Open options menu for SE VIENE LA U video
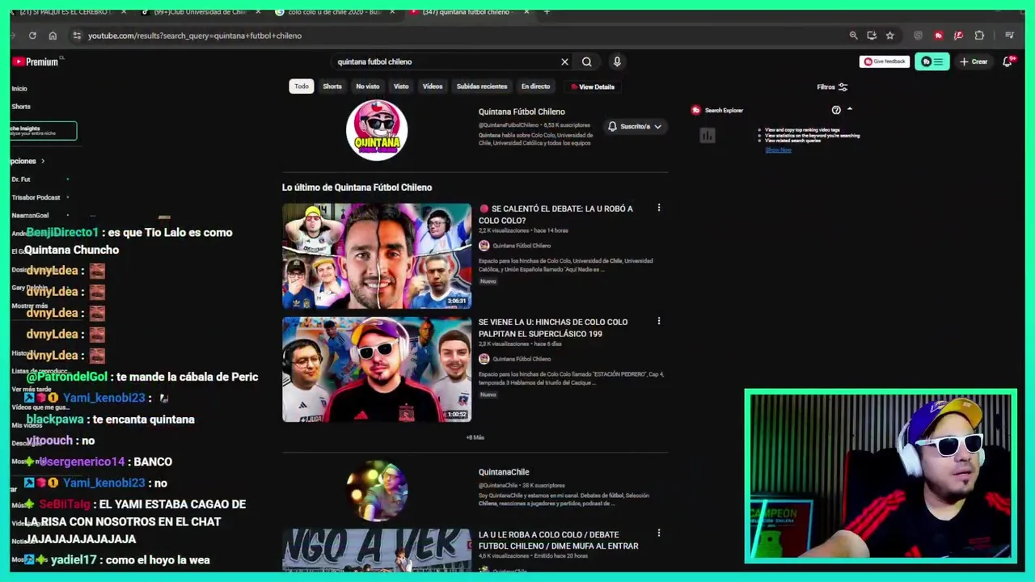 point(659,322)
